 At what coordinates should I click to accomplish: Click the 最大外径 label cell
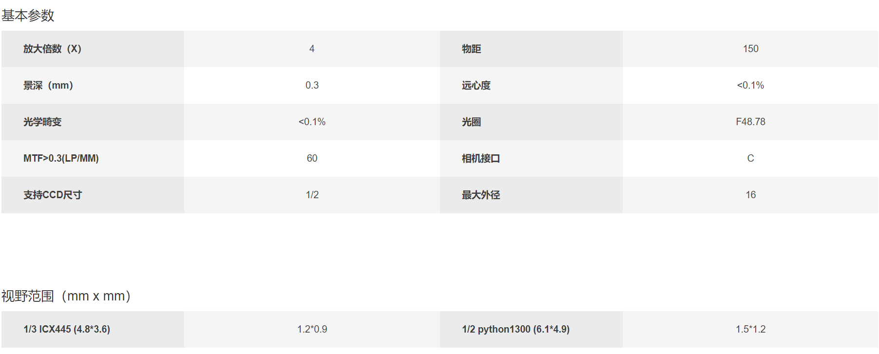[531, 195]
